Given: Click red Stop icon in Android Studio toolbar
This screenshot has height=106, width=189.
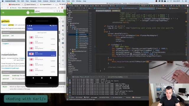Looking at the screenshot, I should coord(163,6).
